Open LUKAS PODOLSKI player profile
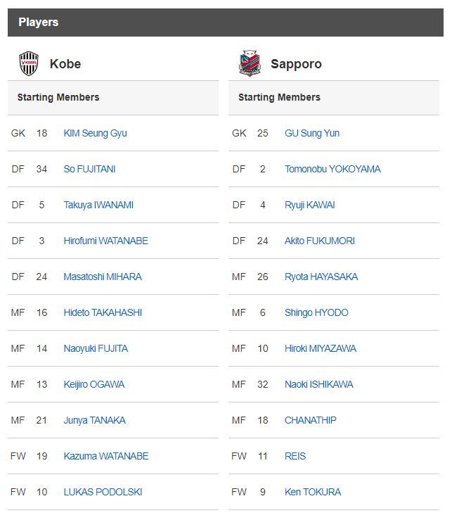Viewport: 452px width, 520px height. [x=103, y=492]
